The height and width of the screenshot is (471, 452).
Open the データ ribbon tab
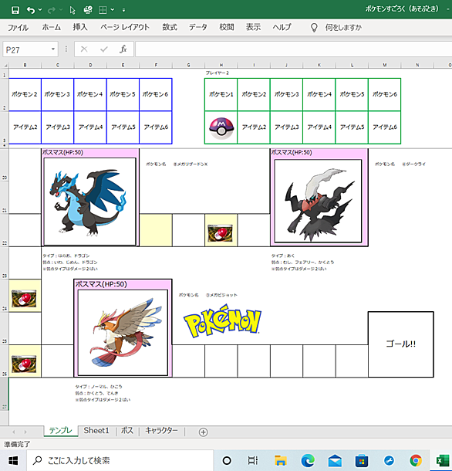pyautogui.click(x=197, y=27)
